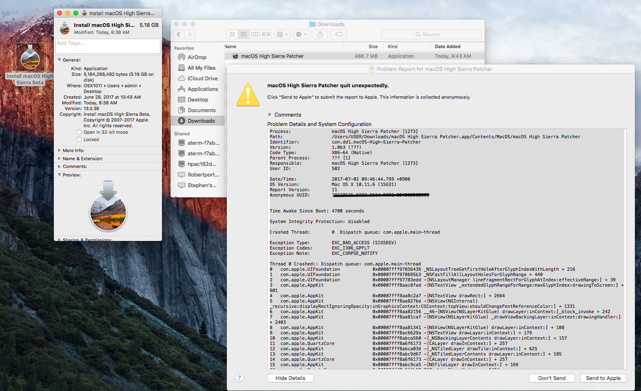Open the Finder Action gear menu
Screen dimensions: 641x391
(x=301, y=34)
